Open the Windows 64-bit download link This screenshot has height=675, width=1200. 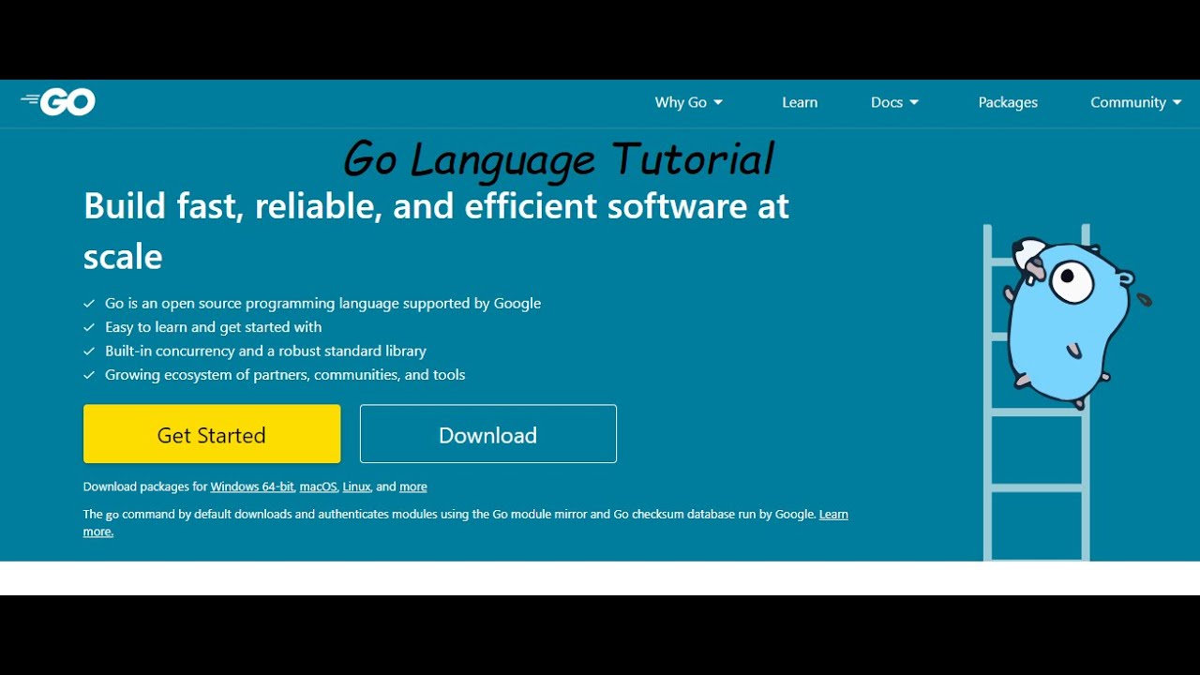click(252, 487)
